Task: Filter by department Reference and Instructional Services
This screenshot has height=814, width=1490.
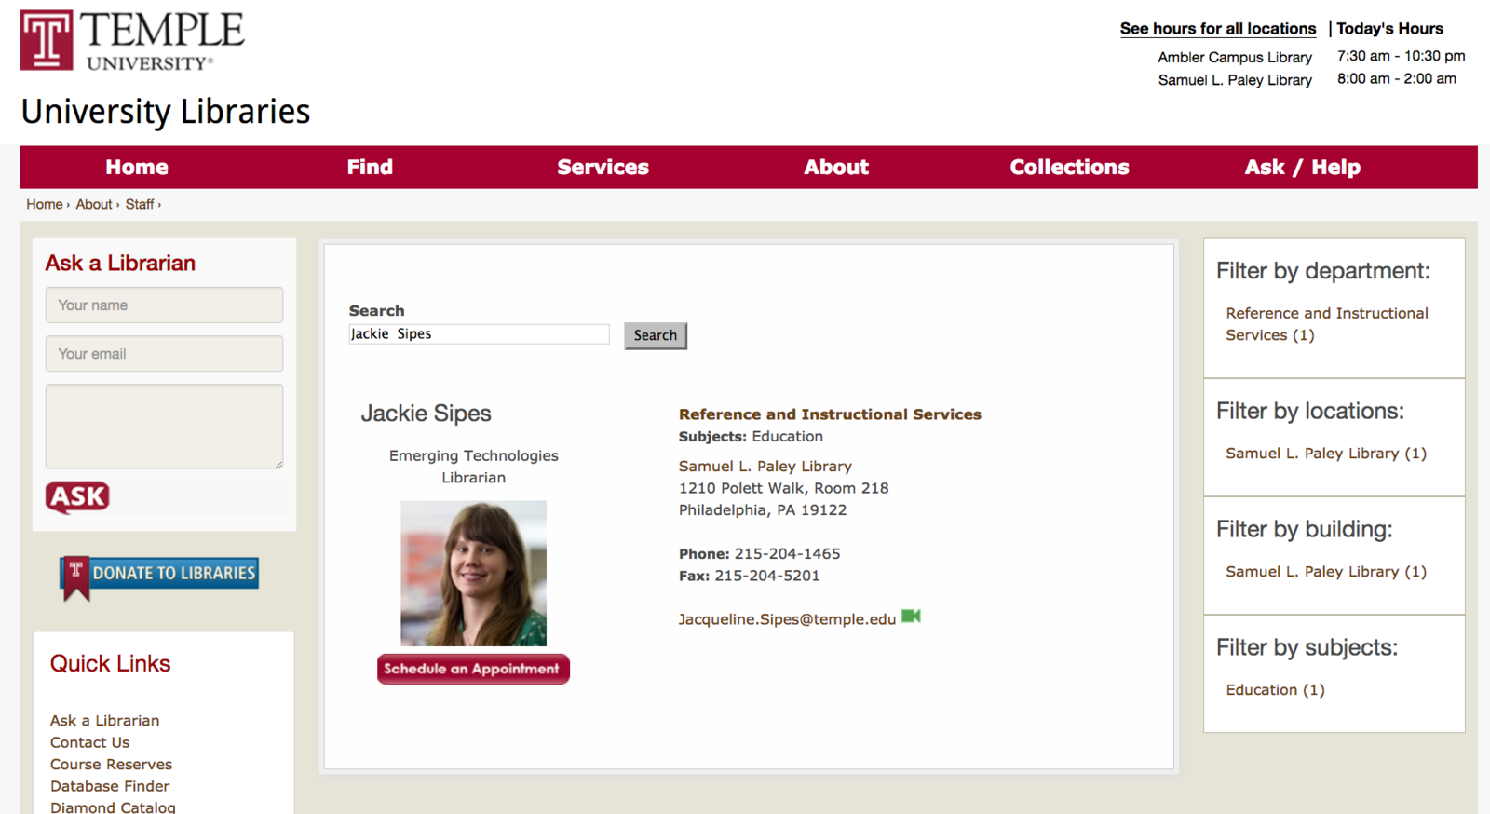Action: [1326, 324]
